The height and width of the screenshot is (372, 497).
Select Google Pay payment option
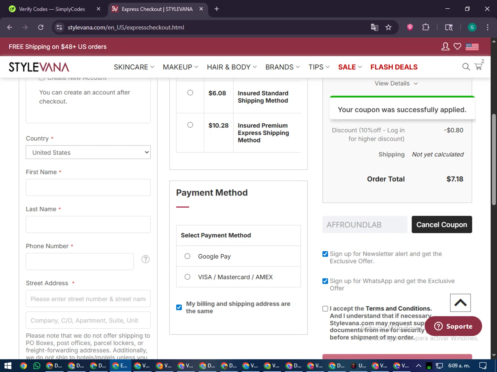pos(188,256)
